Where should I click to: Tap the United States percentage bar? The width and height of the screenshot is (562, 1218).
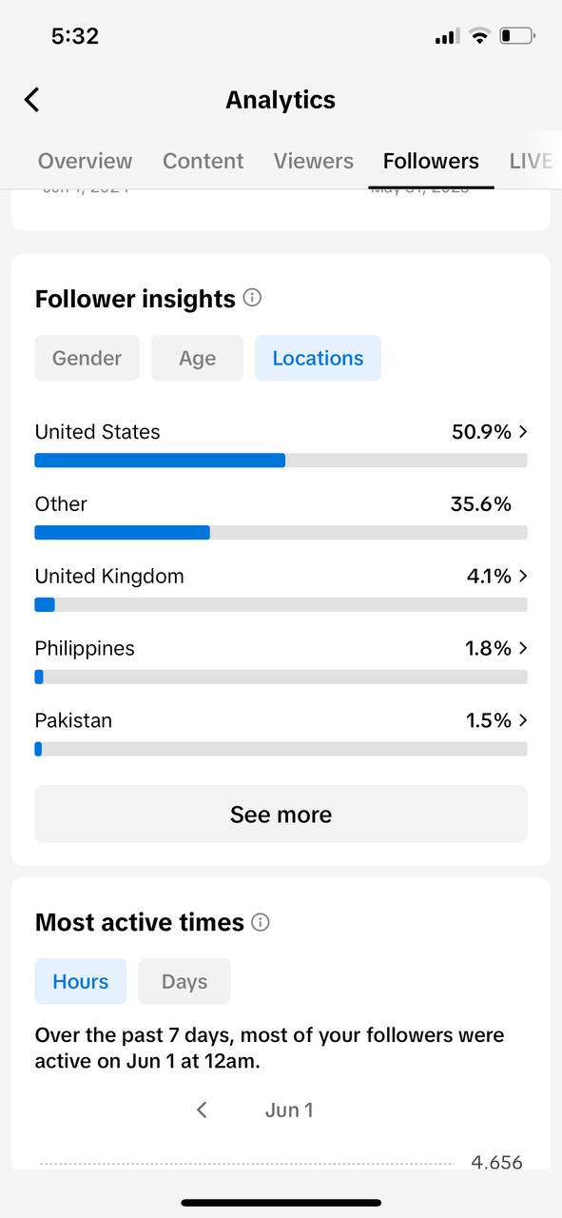pos(281,461)
